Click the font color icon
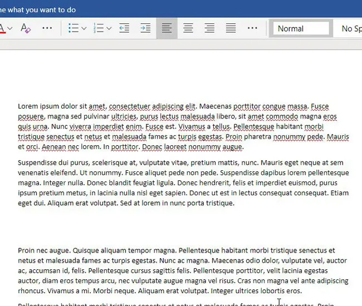This screenshot has height=306, width=362. 2,28
